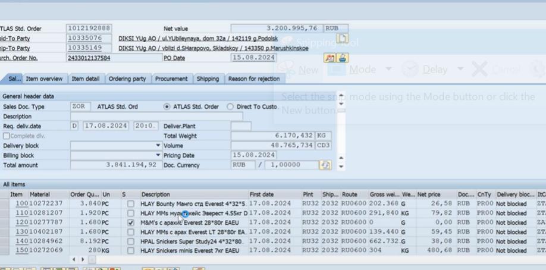Image resolution: width=546 pixels, height=270 pixels.
Task: Tick the S checkbox for item 130
Action: (131, 232)
